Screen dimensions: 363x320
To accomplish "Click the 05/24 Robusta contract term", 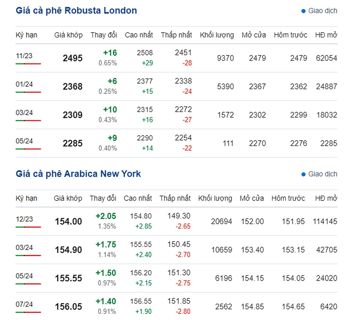I will pos(24,141).
